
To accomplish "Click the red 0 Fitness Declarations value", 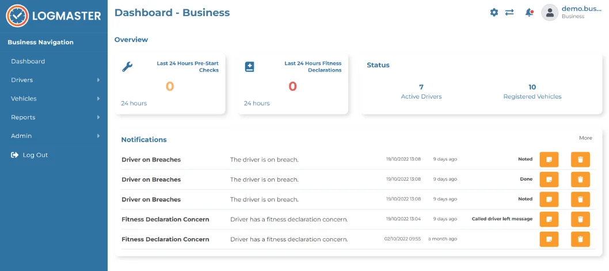I will pos(292,86).
